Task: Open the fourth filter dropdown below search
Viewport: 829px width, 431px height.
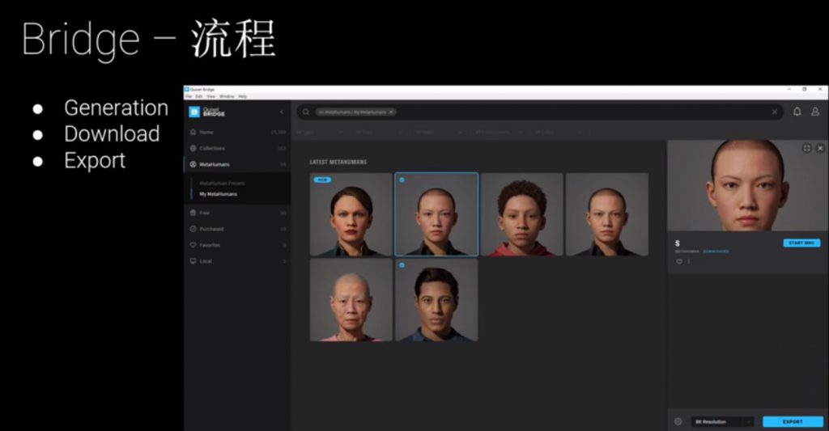Action: pyautogui.click(x=499, y=132)
